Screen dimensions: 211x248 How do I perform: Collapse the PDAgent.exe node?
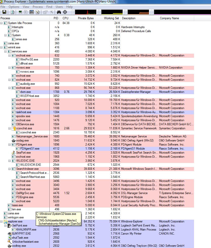click(9, 144)
